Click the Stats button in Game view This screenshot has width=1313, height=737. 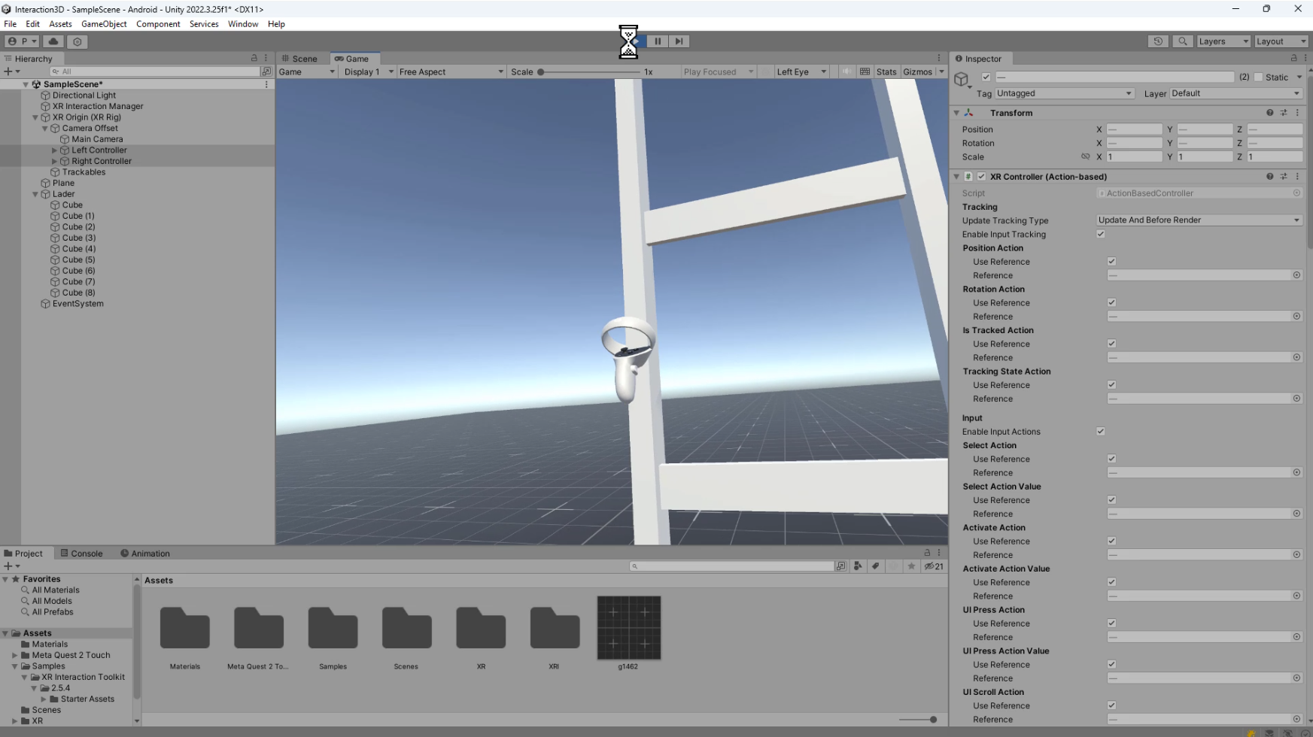886,72
